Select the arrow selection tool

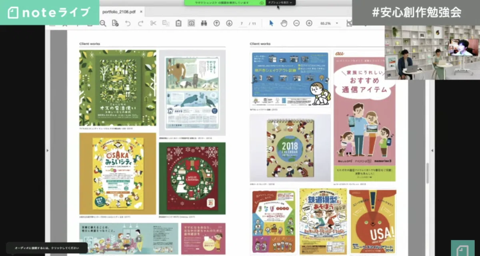click(271, 23)
